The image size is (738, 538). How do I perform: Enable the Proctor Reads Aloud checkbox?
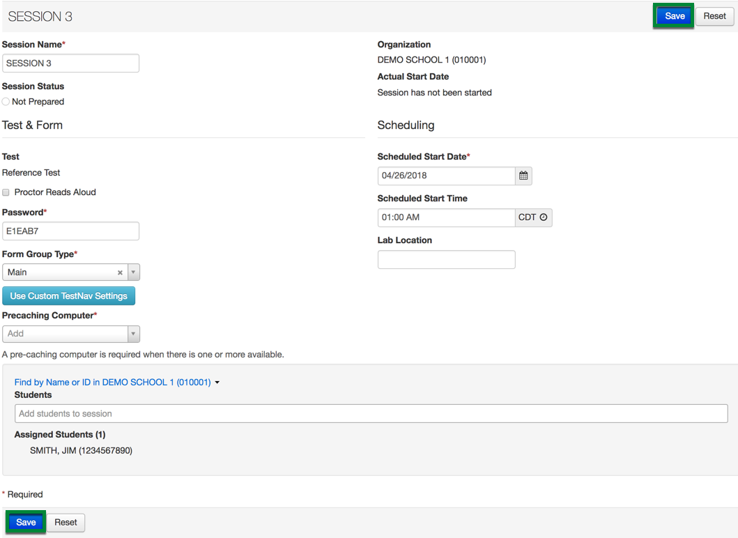point(6,192)
